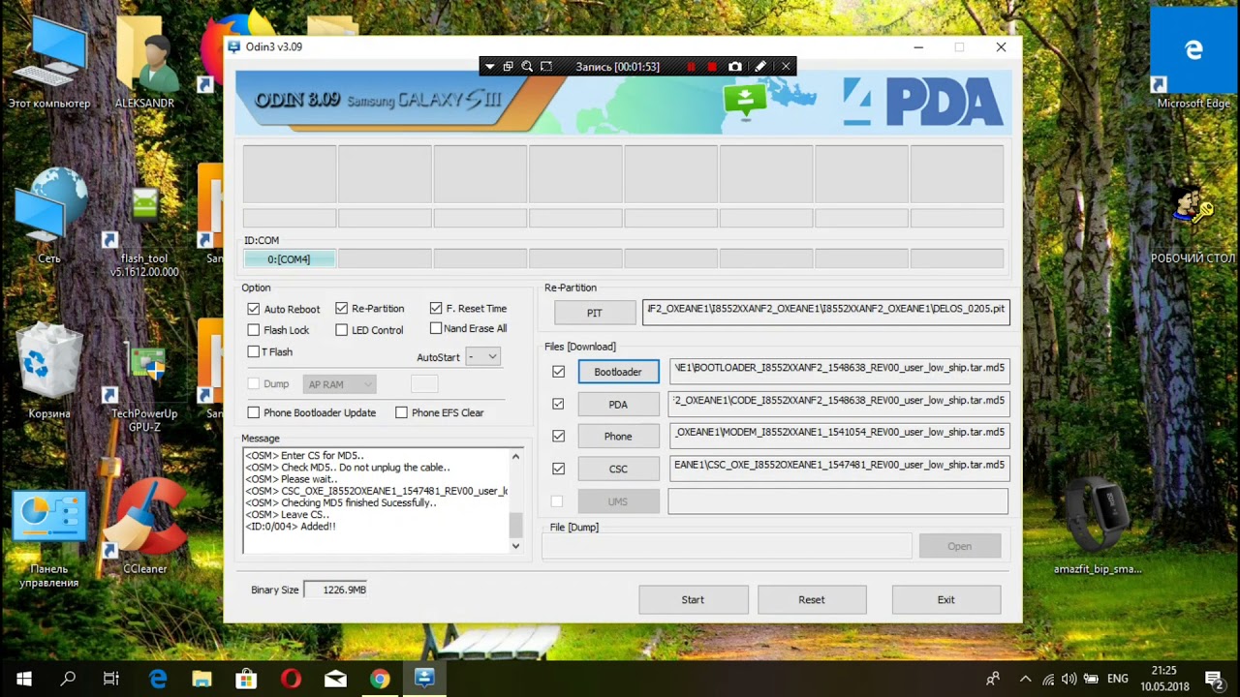This screenshot has width=1240, height=697.
Task: Open the notification center icon
Action: click(1213, 679)
